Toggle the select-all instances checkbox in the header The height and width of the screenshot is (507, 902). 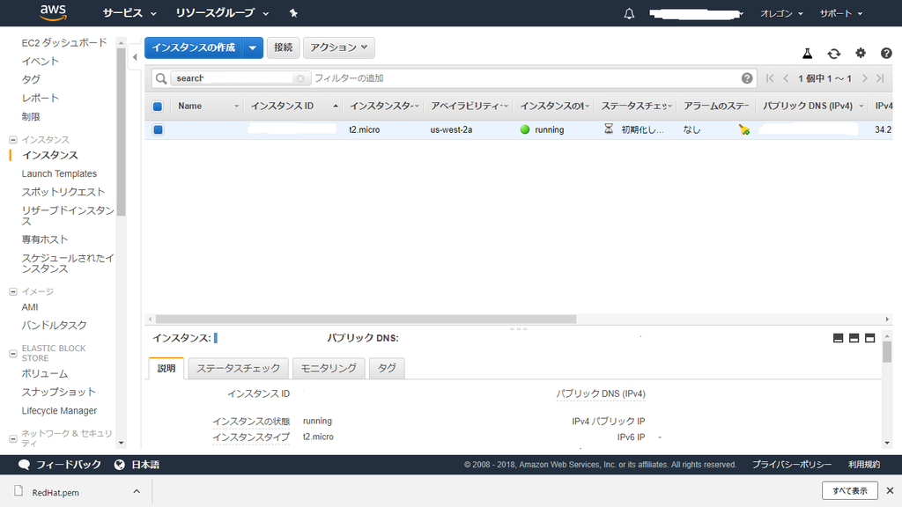point(159,106)
